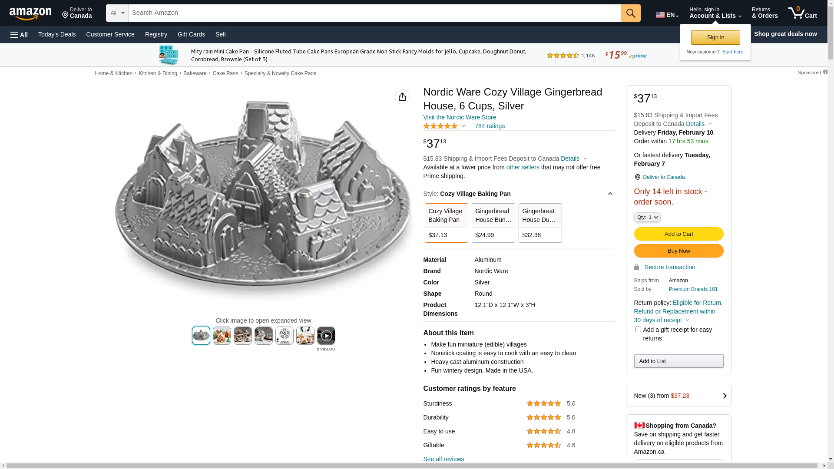Viewport: 834px width, 469px height.
Task: Click the star rating under the product title
Action: coord(440,126)
